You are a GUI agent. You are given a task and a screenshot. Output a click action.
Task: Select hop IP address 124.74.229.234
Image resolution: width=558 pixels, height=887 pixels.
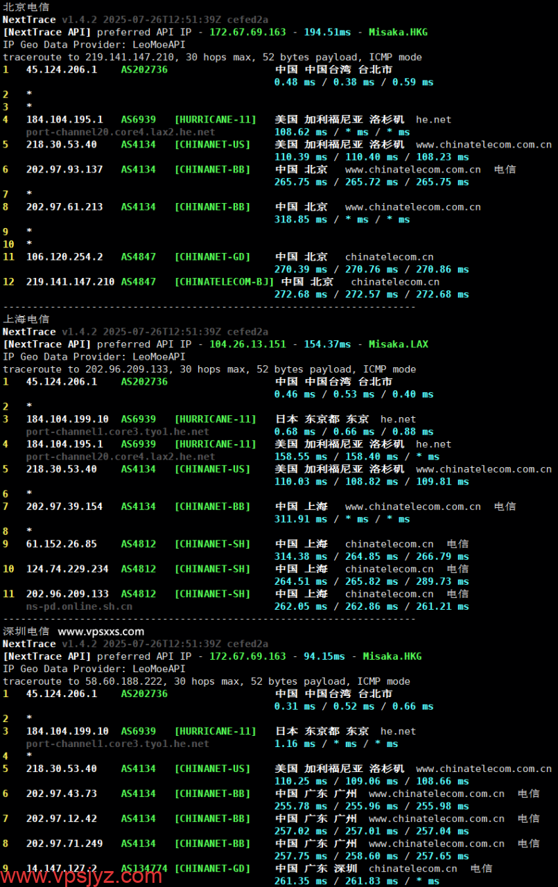67,569
